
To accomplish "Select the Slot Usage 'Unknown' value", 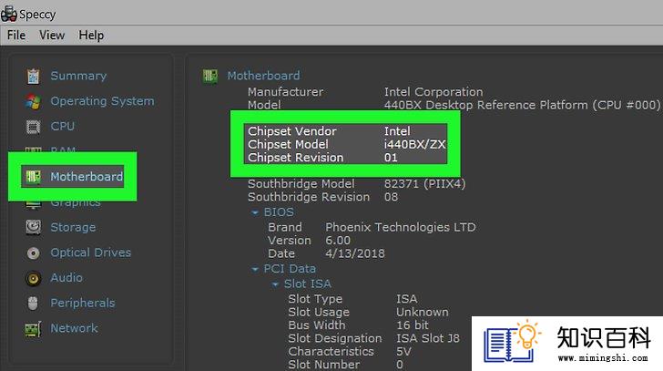I will 422,312.
